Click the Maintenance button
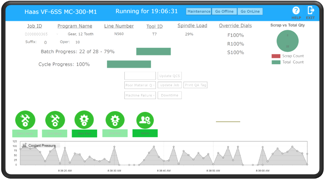This screenshot has width=325, height=179. click(x=199, y=11)
